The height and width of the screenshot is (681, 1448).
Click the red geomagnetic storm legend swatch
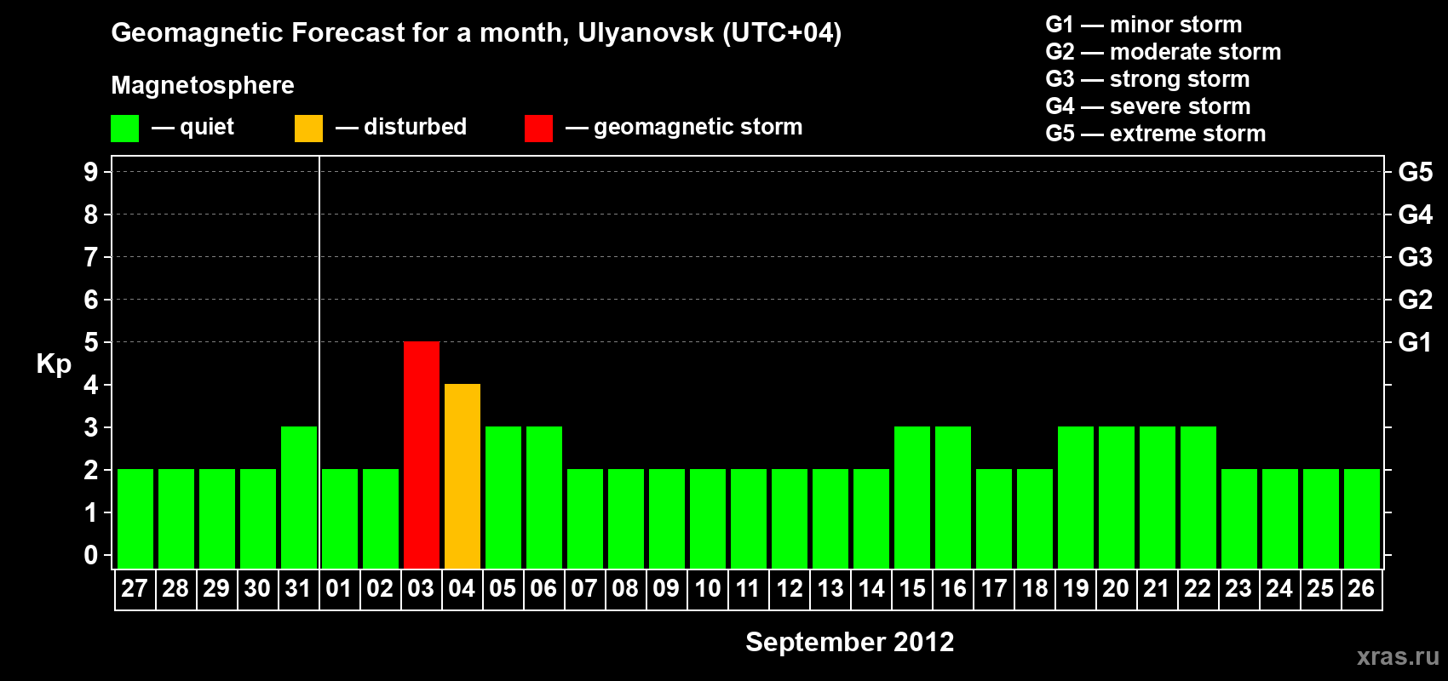[538, 129]
